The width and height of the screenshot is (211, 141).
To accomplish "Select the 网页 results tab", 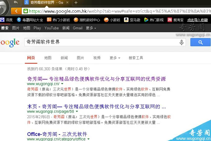I will [x=31, y=58].
